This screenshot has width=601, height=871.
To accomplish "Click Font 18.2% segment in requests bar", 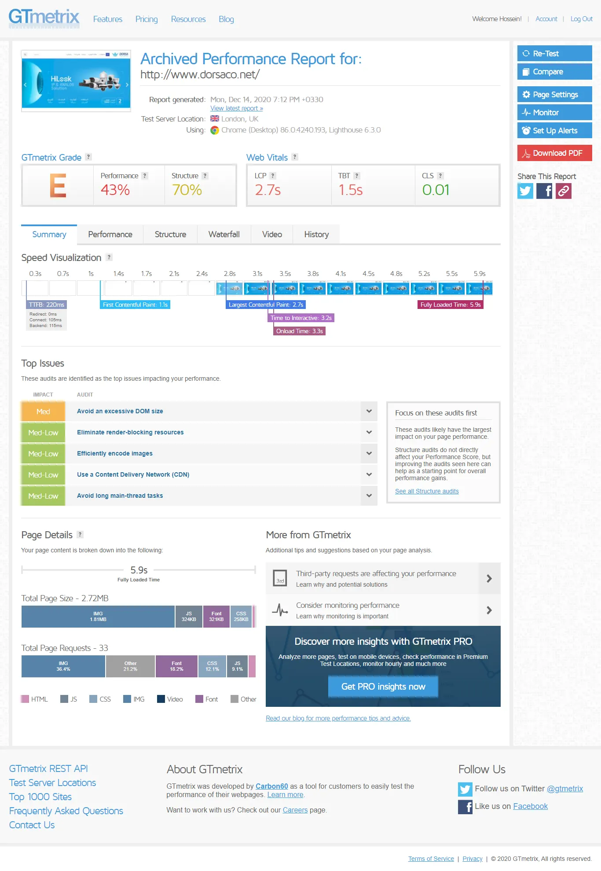I will pyautogui.click(x=176, y=666).
